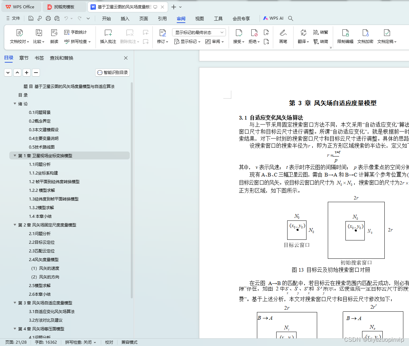Convert to simplified with 转简
409x346 pixels.
coord(321,42)
